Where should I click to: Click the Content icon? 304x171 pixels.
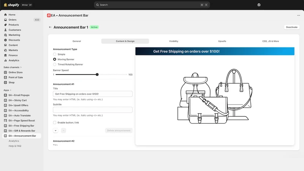coord(5,45)
